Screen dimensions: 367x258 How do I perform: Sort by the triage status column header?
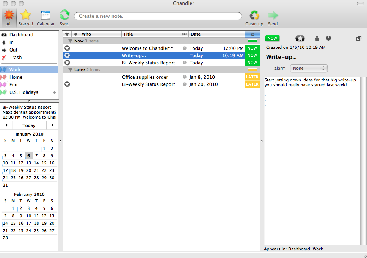[253, 34]
